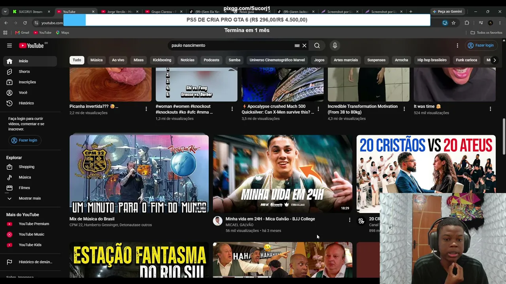This screenshot has height=284, width=506.
Task: Open Histórico de denúncias in sidebar
Action: coord(30,262)
